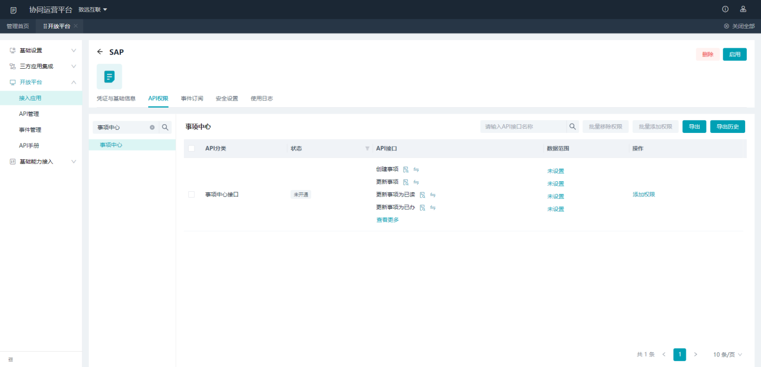Click 未设置 link for 更新事项为已办

556,209
